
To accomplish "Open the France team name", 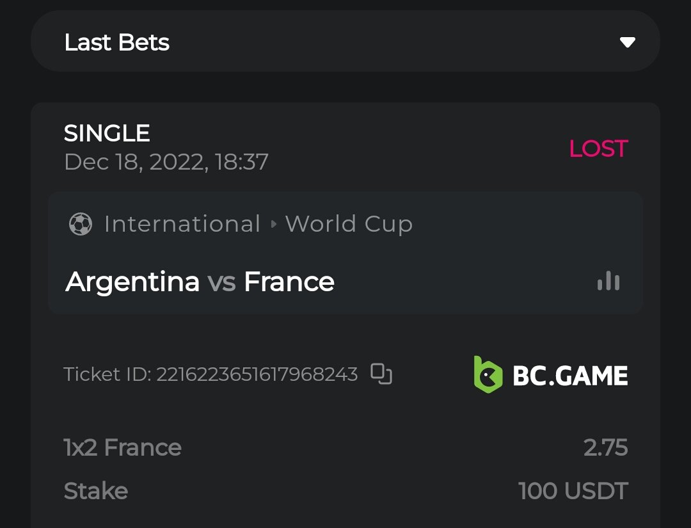I will 289,282.
